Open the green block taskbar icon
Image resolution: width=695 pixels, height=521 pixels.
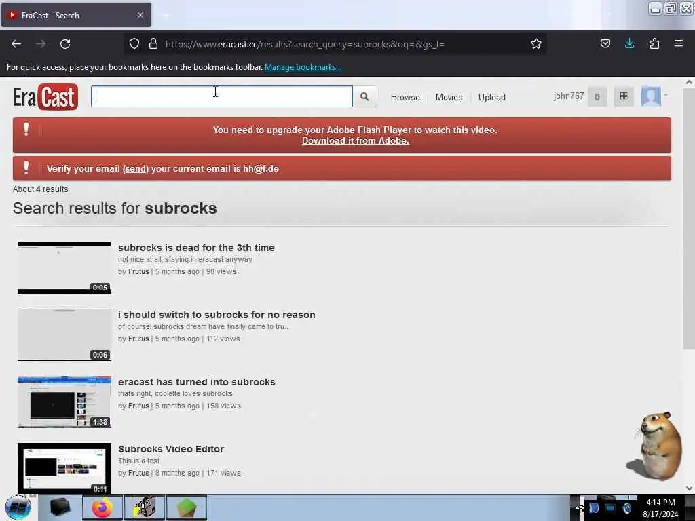(x=187, y=507)
